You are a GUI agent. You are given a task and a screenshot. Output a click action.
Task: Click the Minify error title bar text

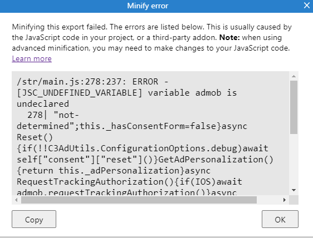148,6
